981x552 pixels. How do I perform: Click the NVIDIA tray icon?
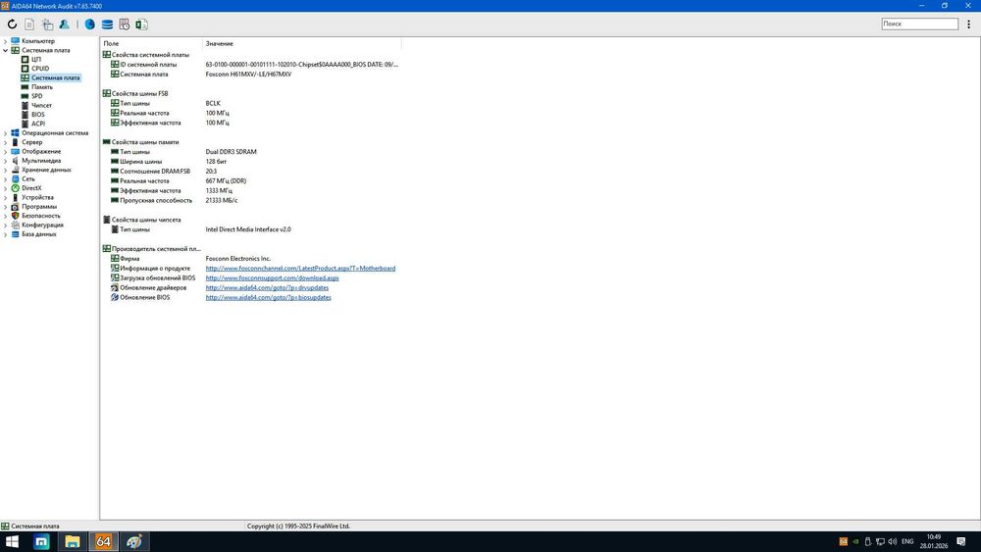(855, 541)
